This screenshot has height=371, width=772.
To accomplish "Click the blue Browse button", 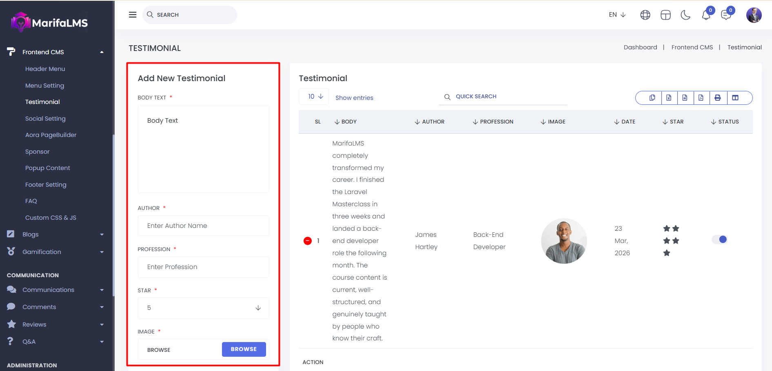I will click(x=244, y=349).
